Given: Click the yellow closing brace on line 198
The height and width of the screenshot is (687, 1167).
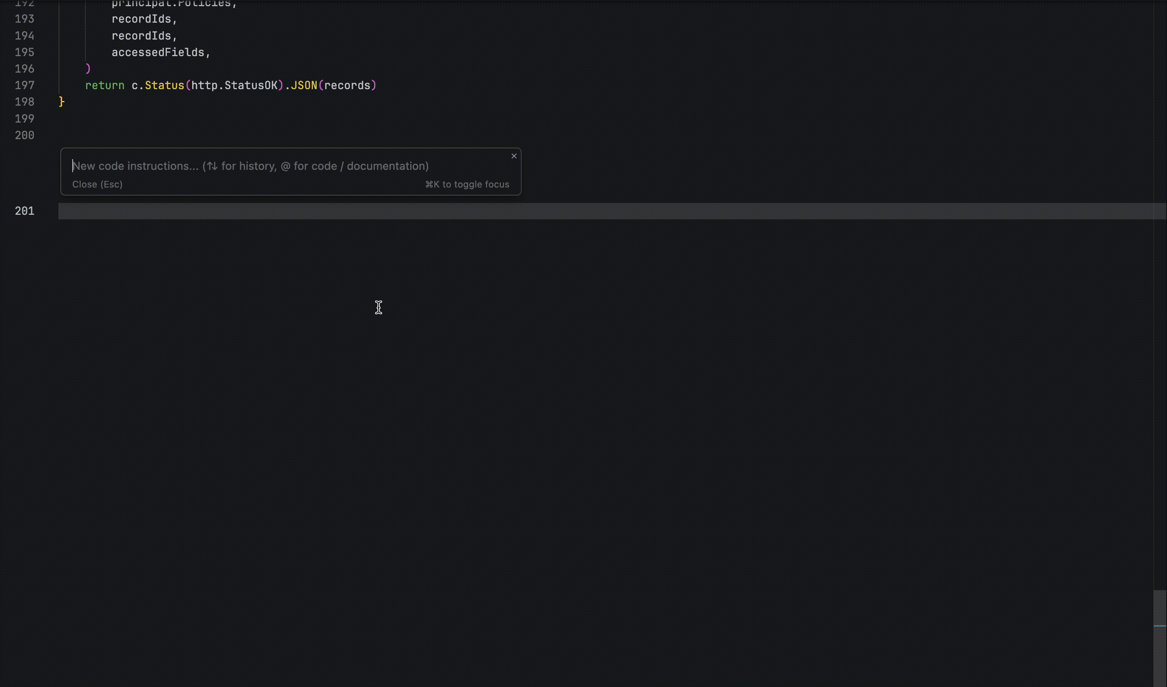Looking at the screenshot, I should 62,102.
